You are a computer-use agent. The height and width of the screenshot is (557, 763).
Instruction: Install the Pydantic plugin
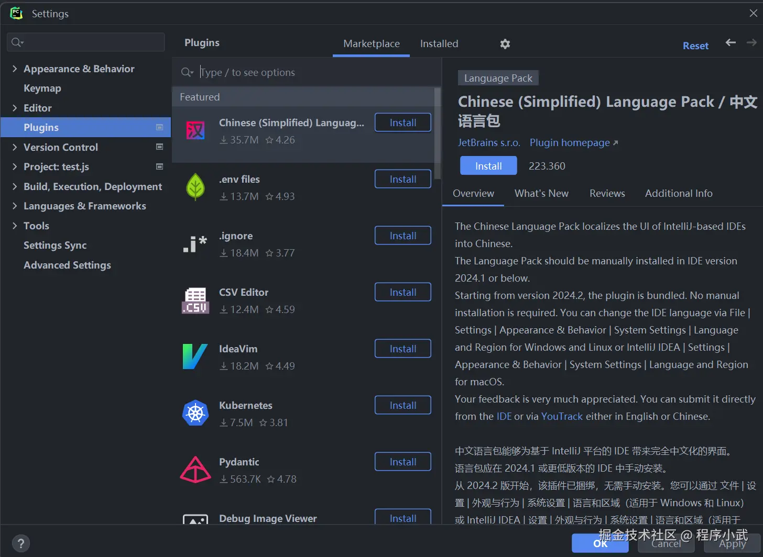(x=403, y=462)
